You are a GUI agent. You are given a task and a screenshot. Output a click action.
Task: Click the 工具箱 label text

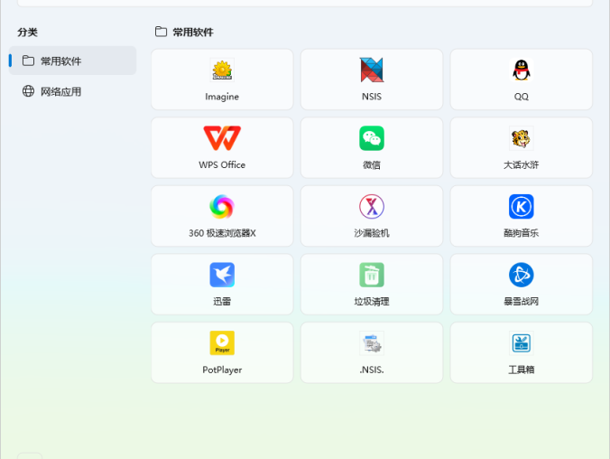(x=522, y=370)
